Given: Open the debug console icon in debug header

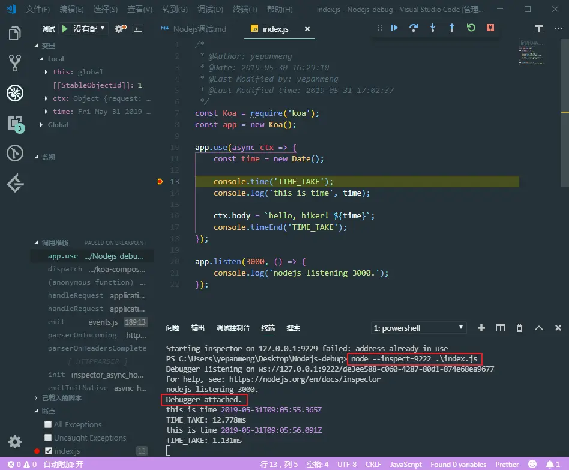Looking at the screenshot, I should click(x=138, y=29).
